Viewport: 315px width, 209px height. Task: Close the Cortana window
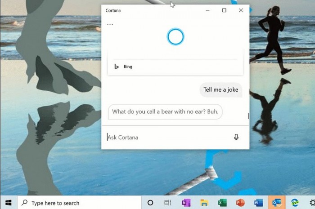[x=241, y=10]
